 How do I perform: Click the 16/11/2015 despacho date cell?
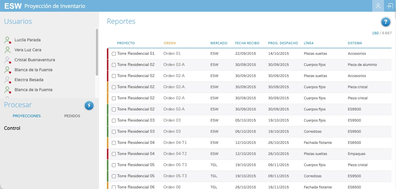point(279,187)
